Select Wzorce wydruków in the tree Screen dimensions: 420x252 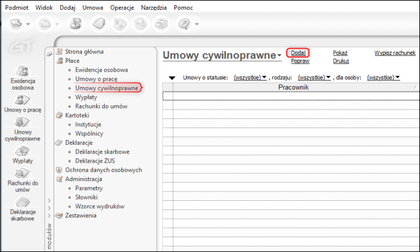point(100,206)
